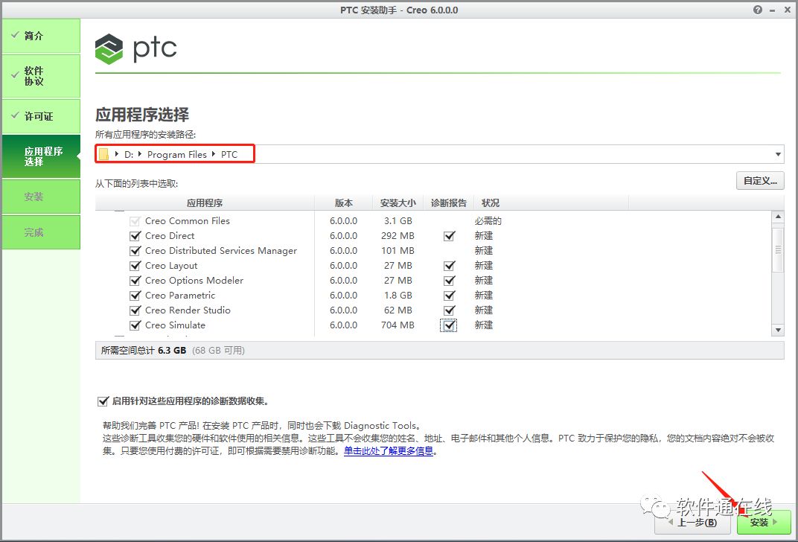
Task: Click the application list scrollbar thumb
Action: (x=778, y=249)
